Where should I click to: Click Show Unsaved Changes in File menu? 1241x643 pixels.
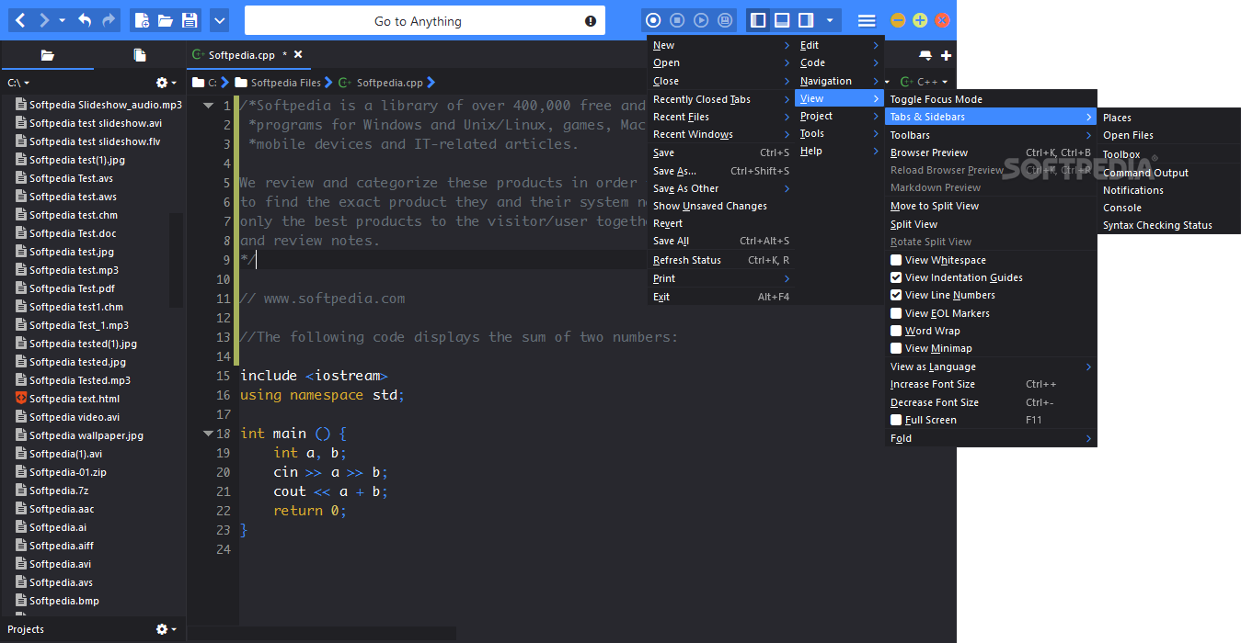click(x=720, y=206)
